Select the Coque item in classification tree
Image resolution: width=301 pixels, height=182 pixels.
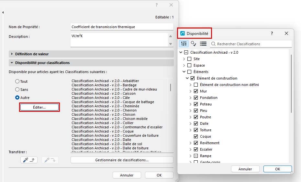click(206, 136)
